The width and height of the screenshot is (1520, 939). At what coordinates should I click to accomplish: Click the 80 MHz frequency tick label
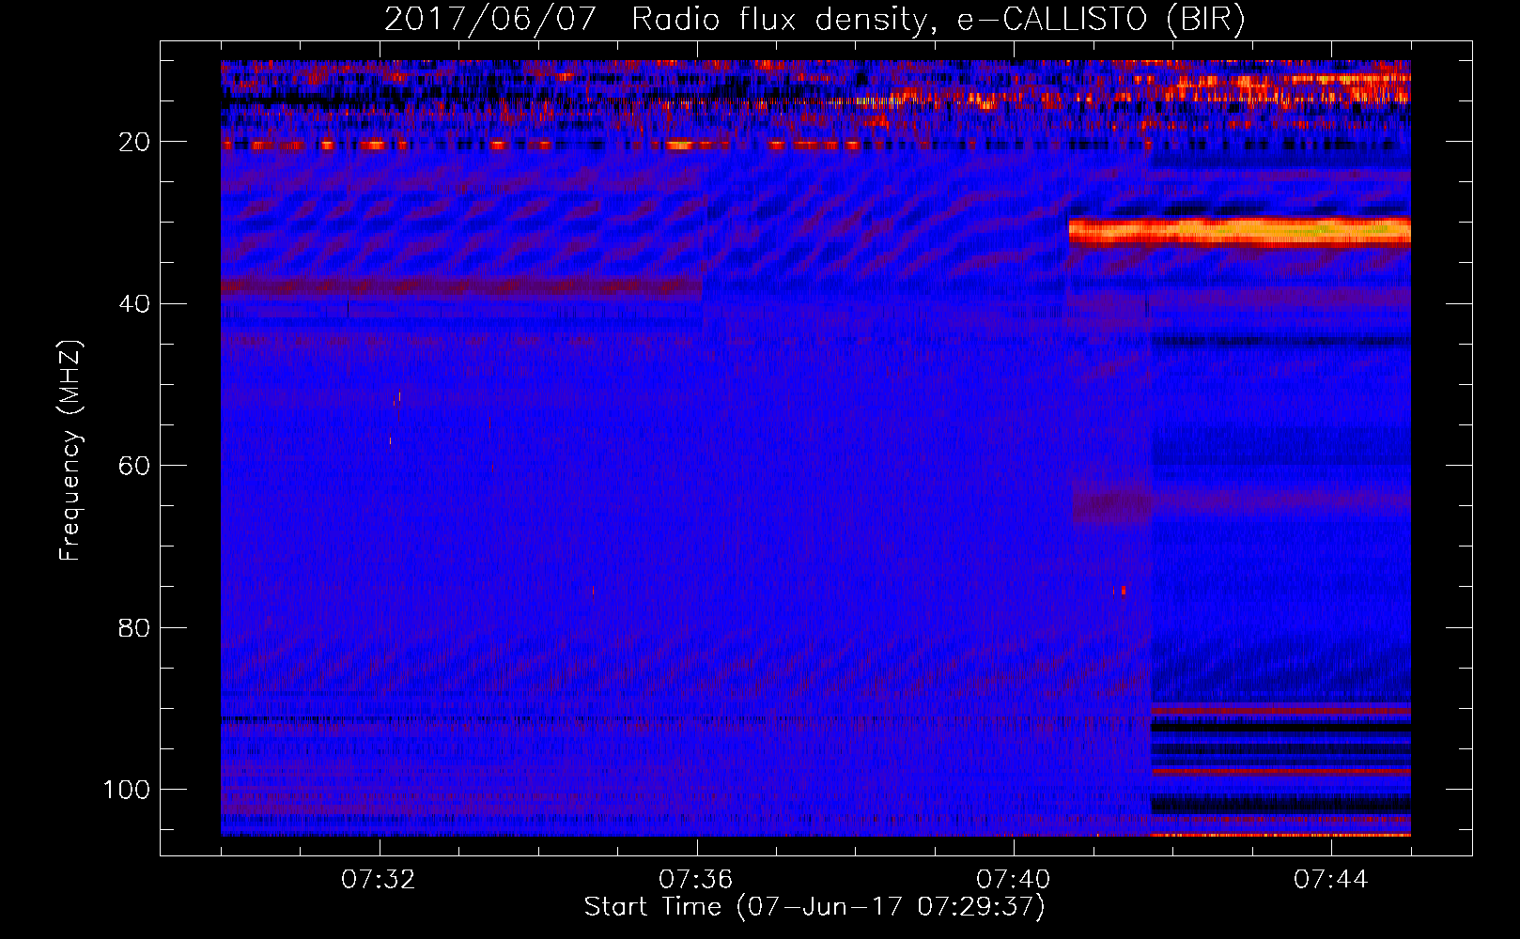135,627
